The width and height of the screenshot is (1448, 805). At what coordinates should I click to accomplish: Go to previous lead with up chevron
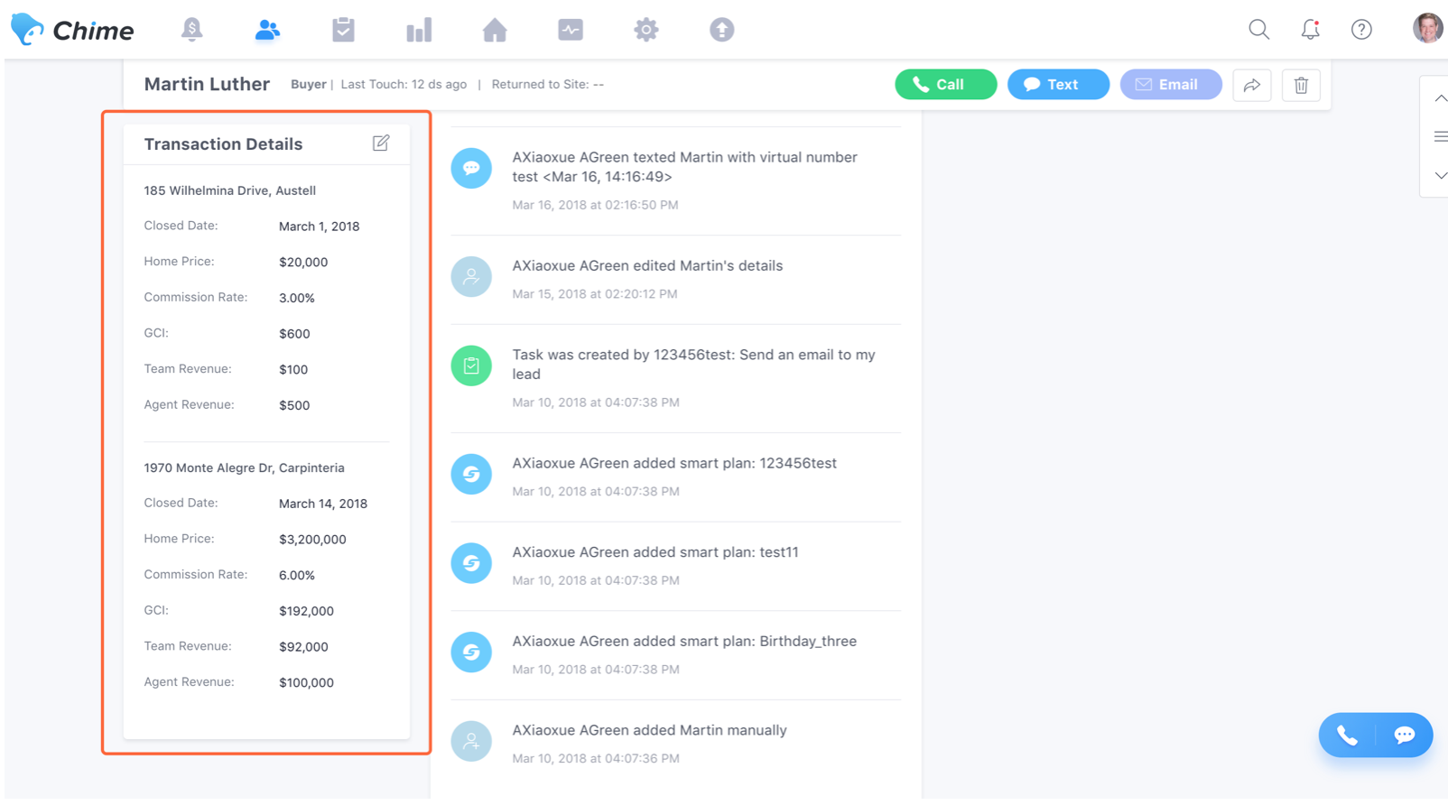click(x=1441, y=98)
